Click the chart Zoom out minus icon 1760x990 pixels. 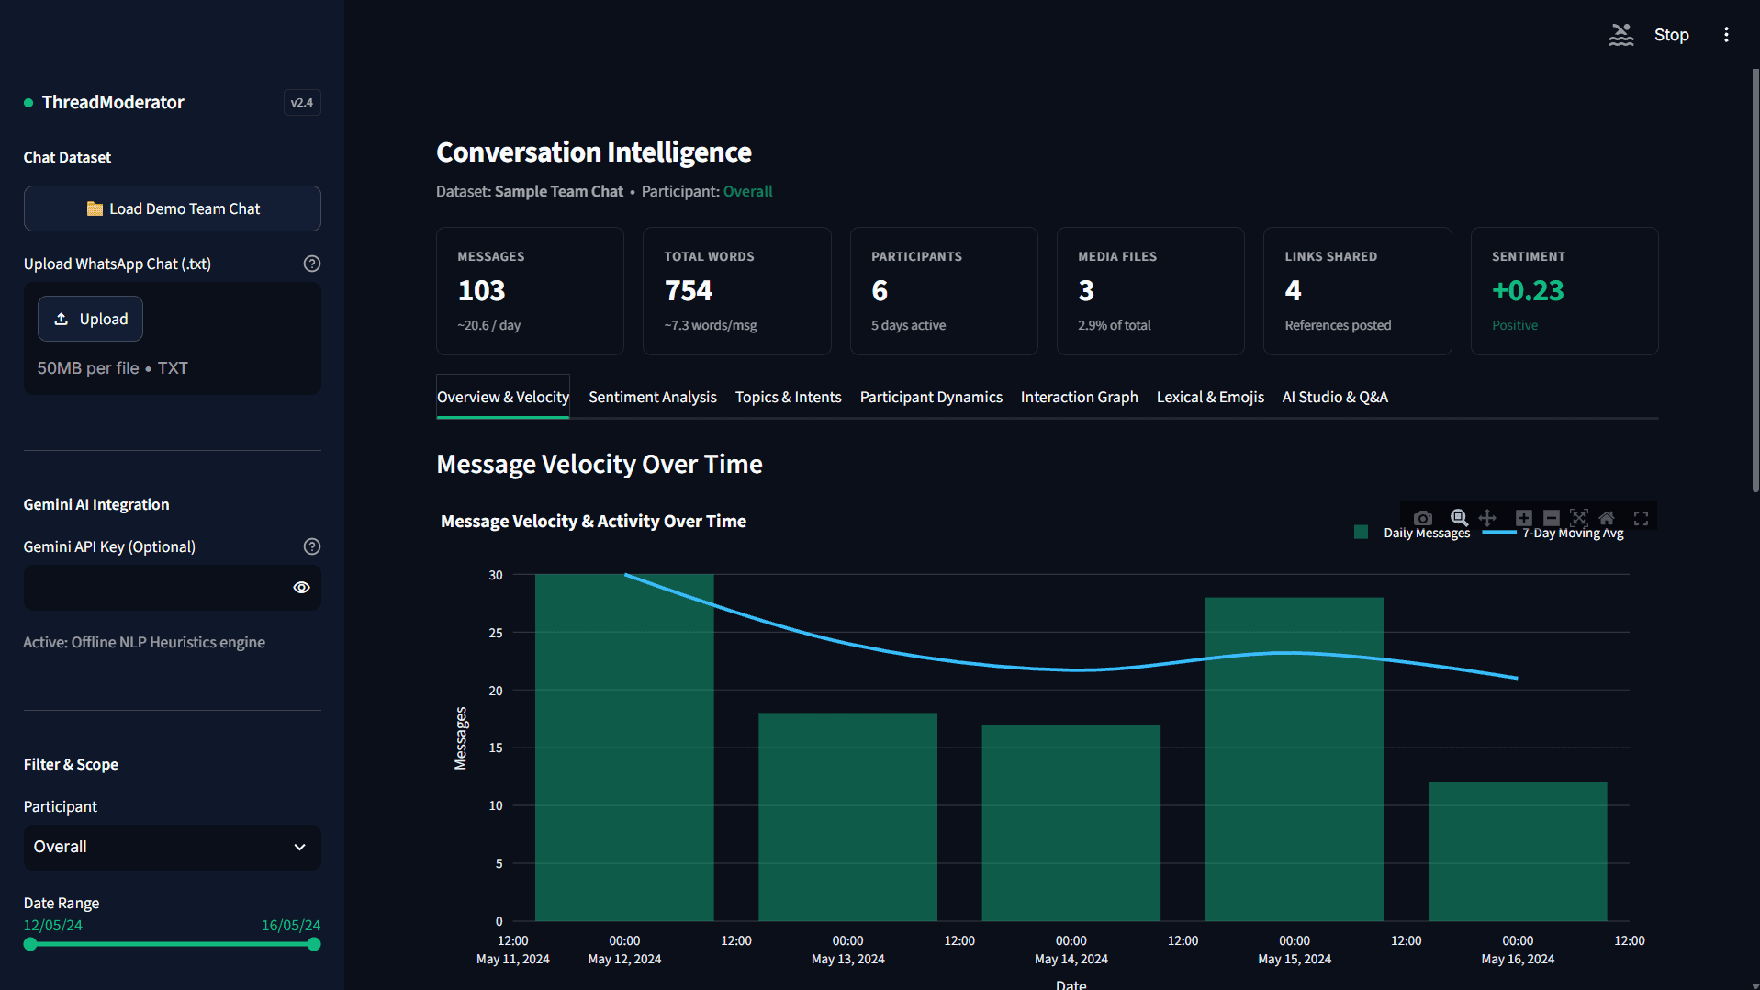click(1551, 518)
